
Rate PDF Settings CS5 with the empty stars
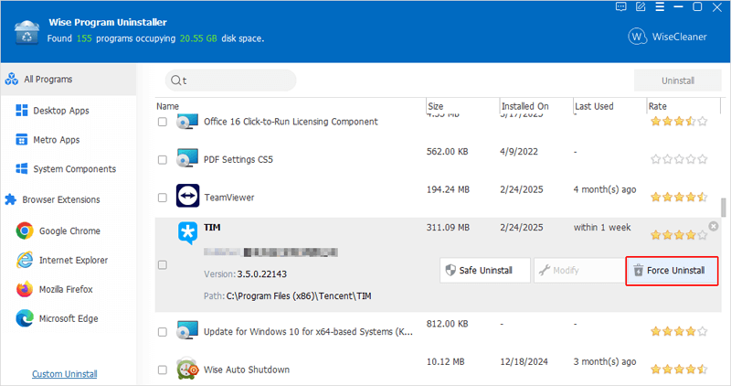(x=679, y=159)
